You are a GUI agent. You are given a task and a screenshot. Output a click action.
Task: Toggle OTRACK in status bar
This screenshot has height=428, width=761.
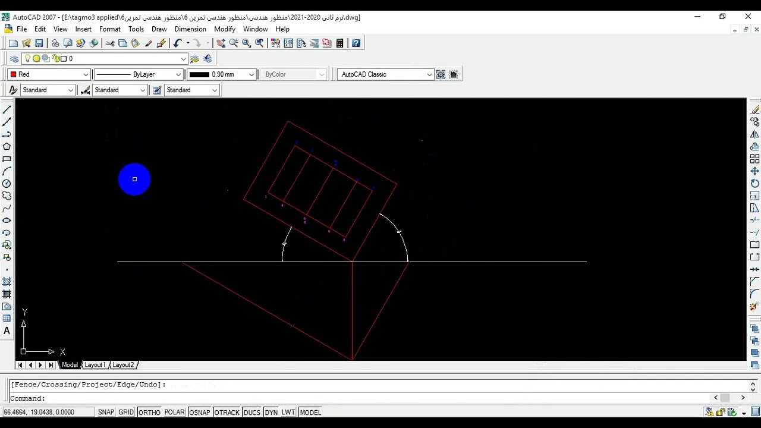click(227, 412)
